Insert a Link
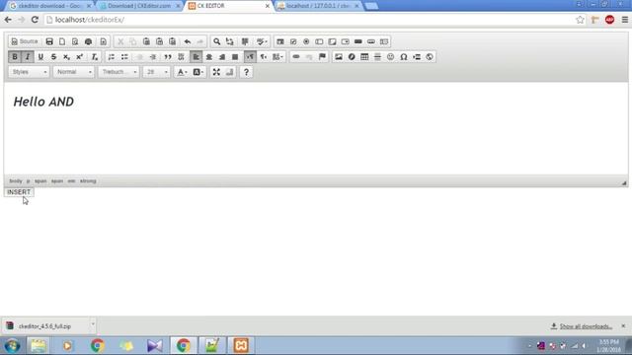The width and height of the screenshot is (632, 355). pos(296,57)
